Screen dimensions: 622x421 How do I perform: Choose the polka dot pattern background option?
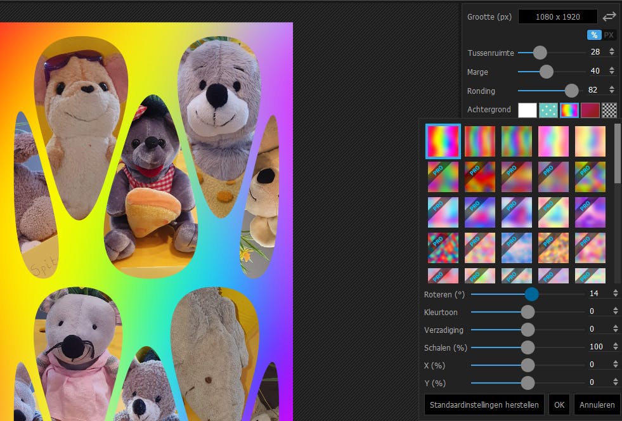point(548,110)
